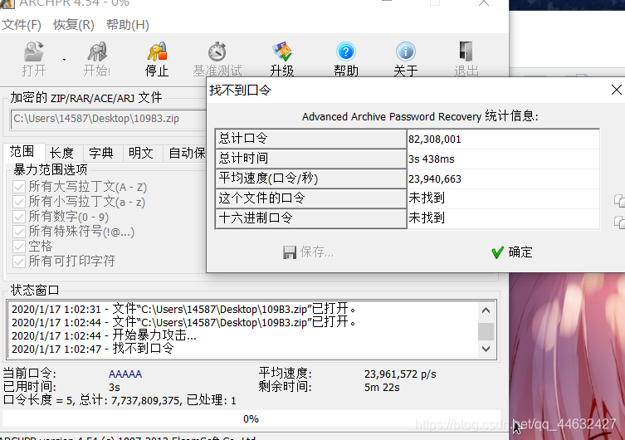625x440 pixels.
Task: Switch to the 长度 tab
Action: (61, 153)
